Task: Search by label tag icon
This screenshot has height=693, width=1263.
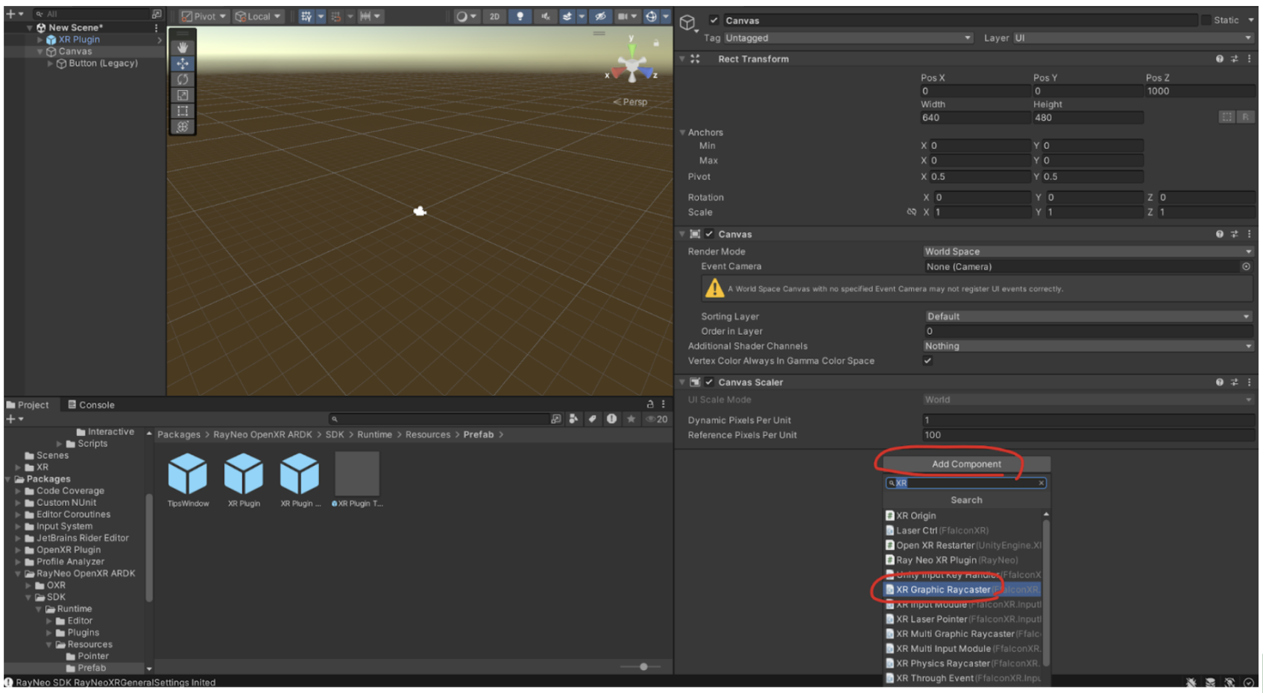Action: (593, 420)
